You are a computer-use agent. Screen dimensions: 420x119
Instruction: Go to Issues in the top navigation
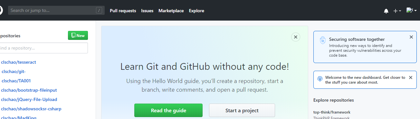tap(147, 11)
